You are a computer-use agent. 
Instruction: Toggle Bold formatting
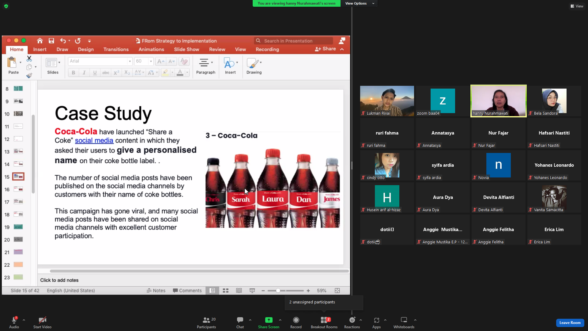click(73, 73)
